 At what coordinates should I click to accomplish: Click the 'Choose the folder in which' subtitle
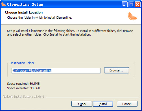coord(40,18)
